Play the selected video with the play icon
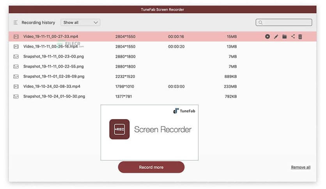The image size is (326, 189). pyautogui.click(x=268, y=37)
